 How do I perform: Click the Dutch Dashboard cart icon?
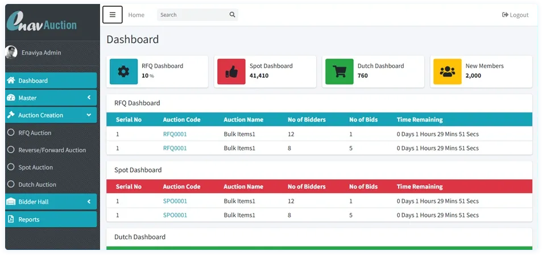340,72
